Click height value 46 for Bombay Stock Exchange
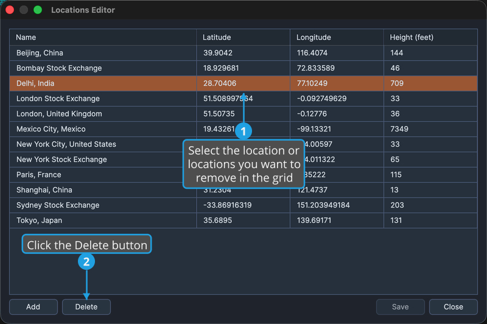 click(x=395, y=68)
